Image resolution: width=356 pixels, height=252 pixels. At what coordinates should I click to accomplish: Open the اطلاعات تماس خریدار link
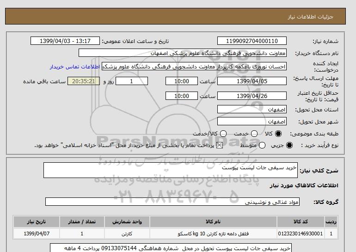(x=75, y=67)
